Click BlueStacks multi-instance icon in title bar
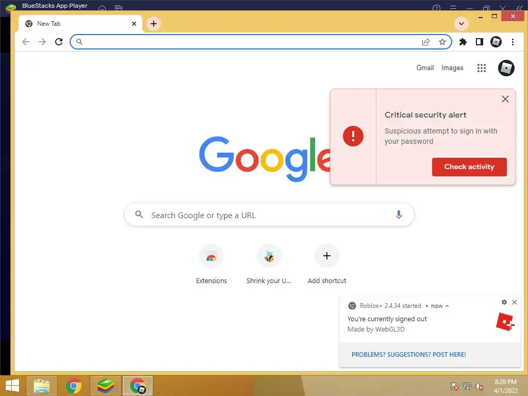Viewport: 528px width, 396px height. click(x=119, y=8)
